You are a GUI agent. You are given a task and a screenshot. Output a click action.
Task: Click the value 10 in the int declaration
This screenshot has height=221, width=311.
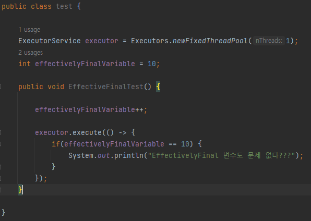152,64
